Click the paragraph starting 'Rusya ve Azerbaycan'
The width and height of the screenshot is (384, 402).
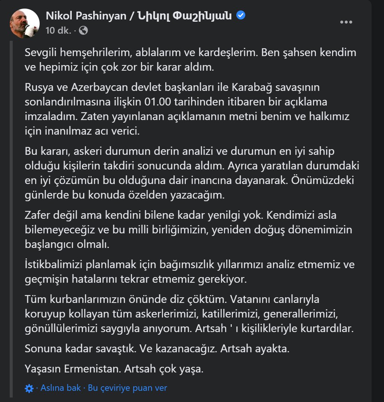click(x=187, y=109)
